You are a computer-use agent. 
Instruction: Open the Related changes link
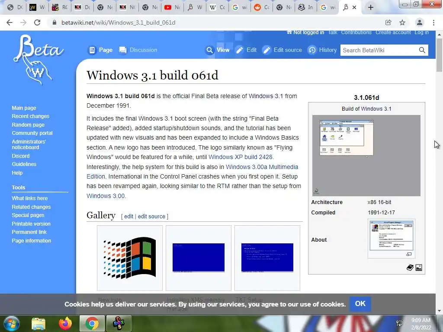(31, 207)
